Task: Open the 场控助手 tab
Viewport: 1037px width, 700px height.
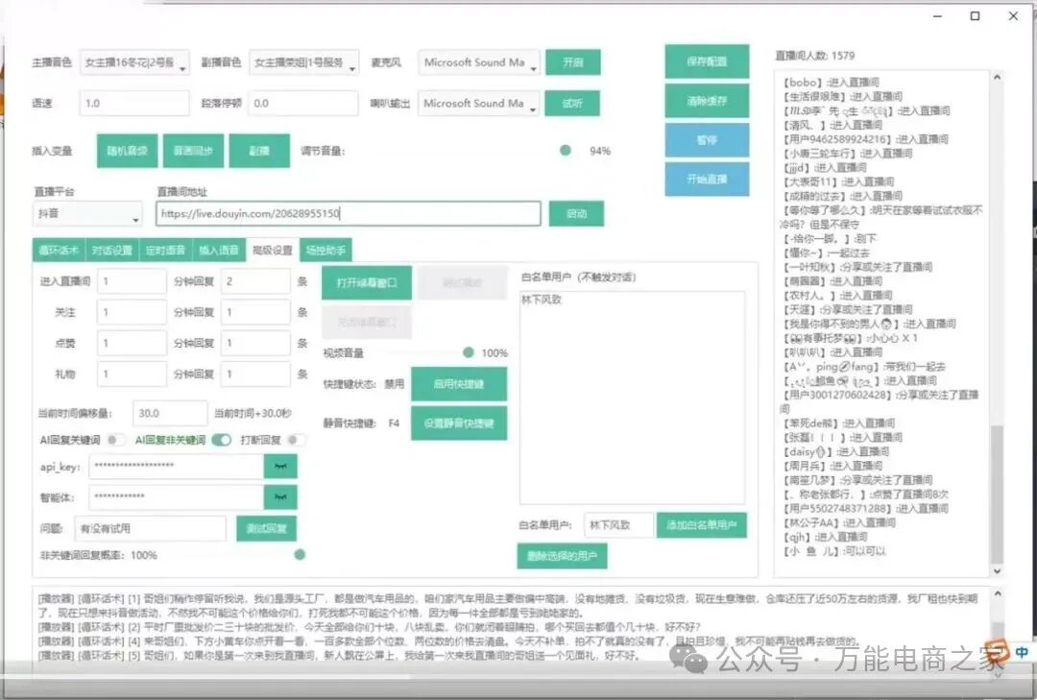Action: click(x=326, y=250)
